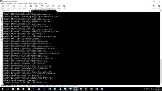
Task: Click the home tab icon
Action: coord(29,11)
